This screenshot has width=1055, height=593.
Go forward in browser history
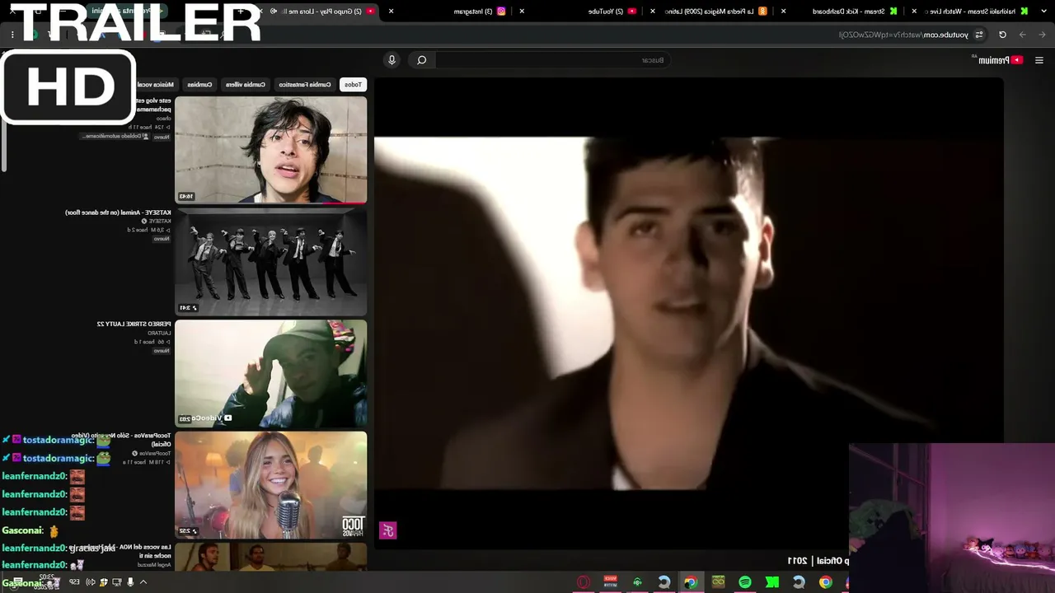tap(1022, 35)
